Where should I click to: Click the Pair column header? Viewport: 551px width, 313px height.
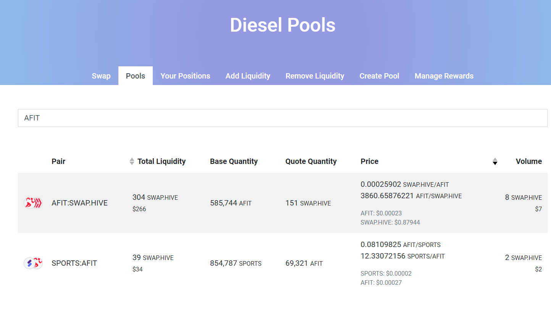click(58, 161)
